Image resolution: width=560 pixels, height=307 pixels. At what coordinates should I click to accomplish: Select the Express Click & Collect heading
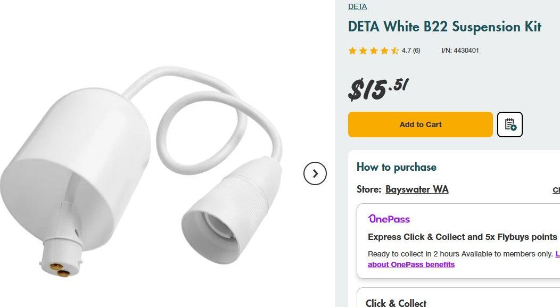pyautogui.click(x=462, y=237)
